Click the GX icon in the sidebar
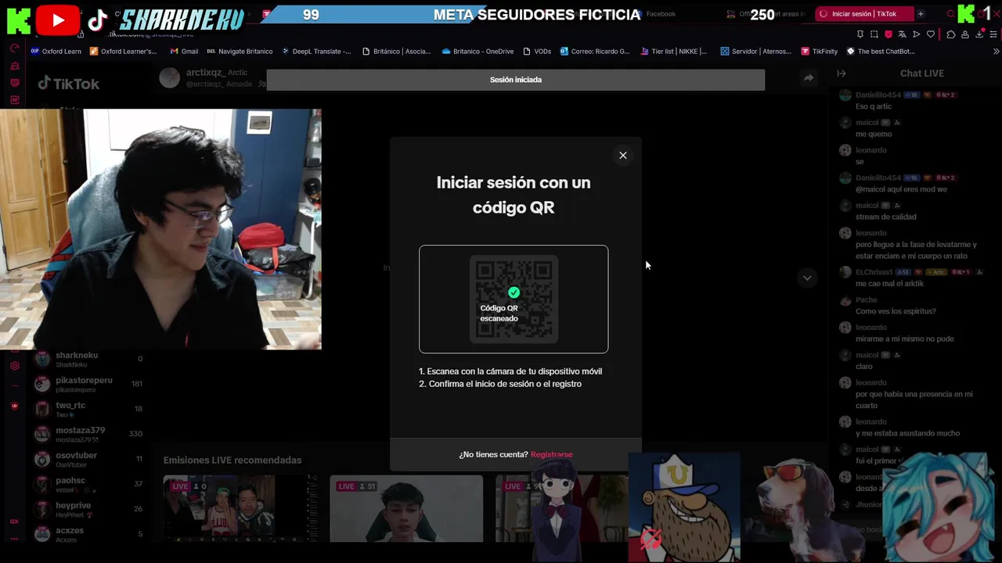The image size is (1002, 563). click(x=14, y=522)
